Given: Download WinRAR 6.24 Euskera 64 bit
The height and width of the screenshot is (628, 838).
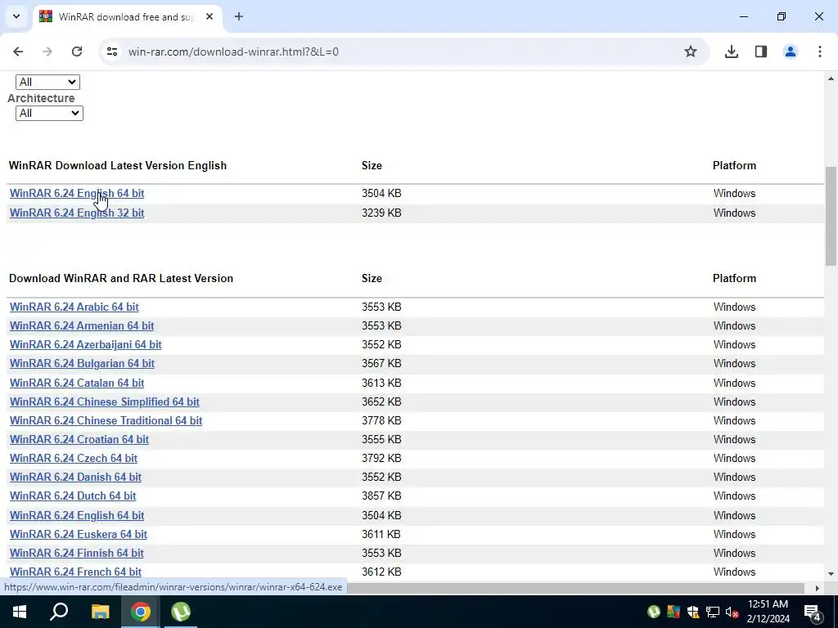Looking at the screenshot, I should (78, 535).
